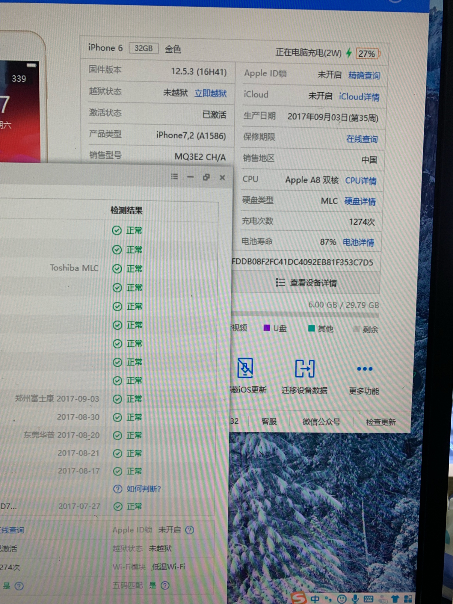The height and width of the screenshot is (604, 453).
Task: Click the gray 剩余 legend swatch
Action: tap(356, 329)
